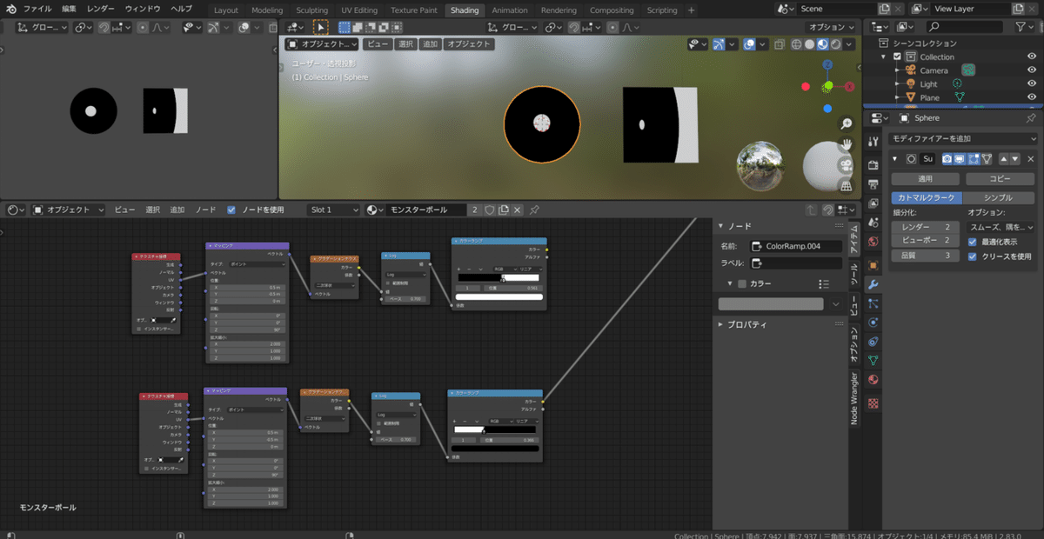Open the オプション dropdown in viewport
The width and height of the screenshot is (1044, 539).
830,27
